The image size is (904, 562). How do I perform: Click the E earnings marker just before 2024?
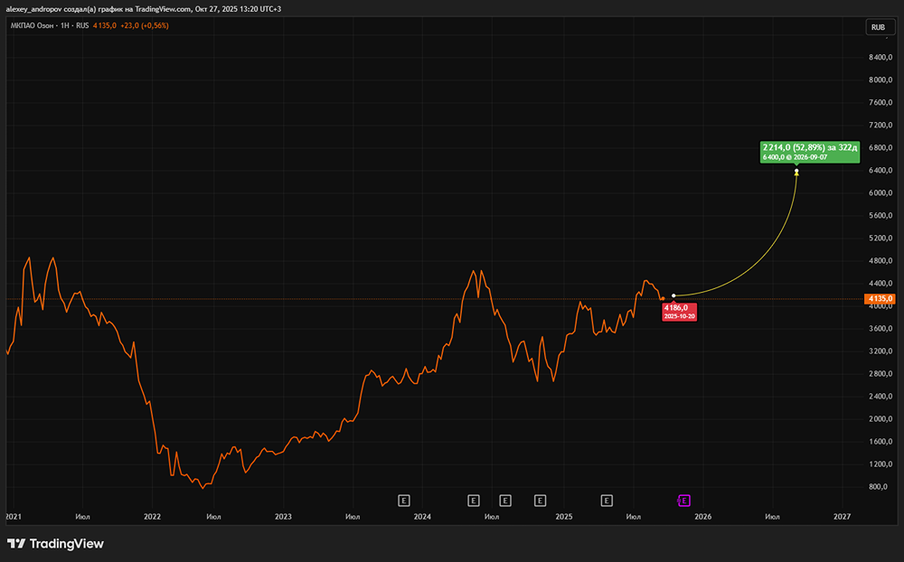point(404,501)
